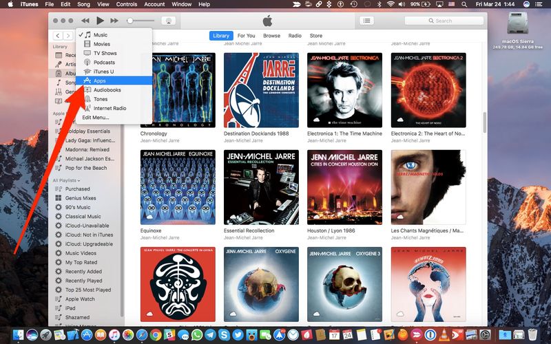Open Spotlight search in the menu bar
The image size is (551, 344).
[x=464, y=4]
